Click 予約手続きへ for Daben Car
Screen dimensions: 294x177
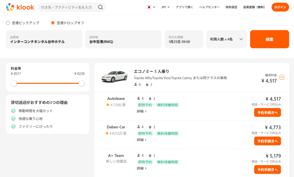[267, 141]
